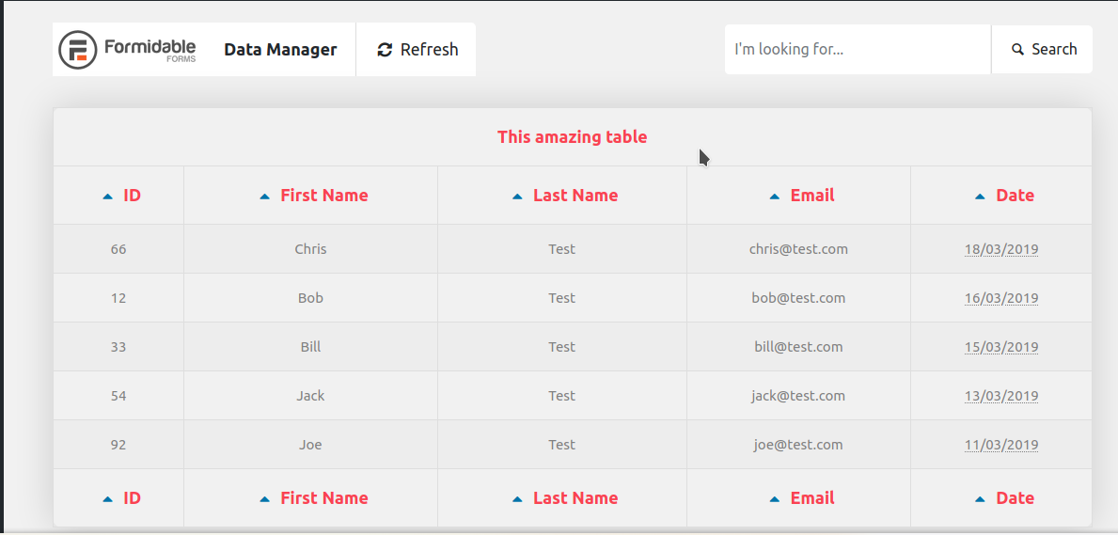Image resolution: width=1118 pixels, height=535 pixels.
Task: Select ID cell 92
Action: point(118,445)
